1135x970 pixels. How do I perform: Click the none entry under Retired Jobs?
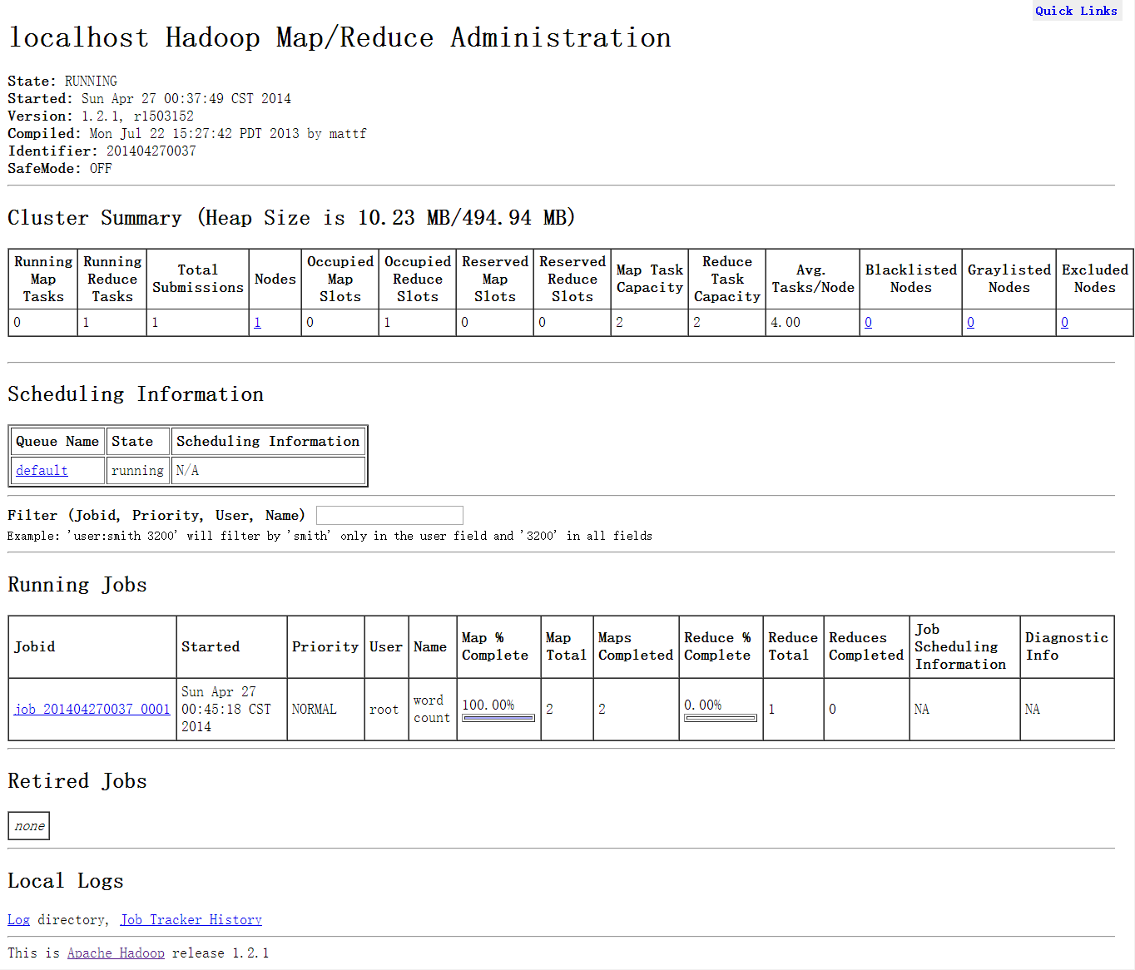[29, 826]
